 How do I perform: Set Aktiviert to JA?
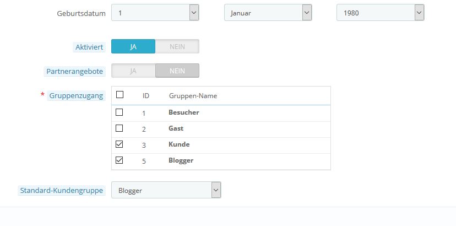tap(133, 47)
